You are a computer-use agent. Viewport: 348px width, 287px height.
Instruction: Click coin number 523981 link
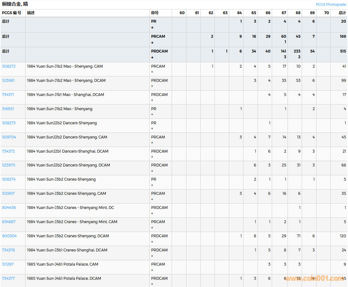8,81
